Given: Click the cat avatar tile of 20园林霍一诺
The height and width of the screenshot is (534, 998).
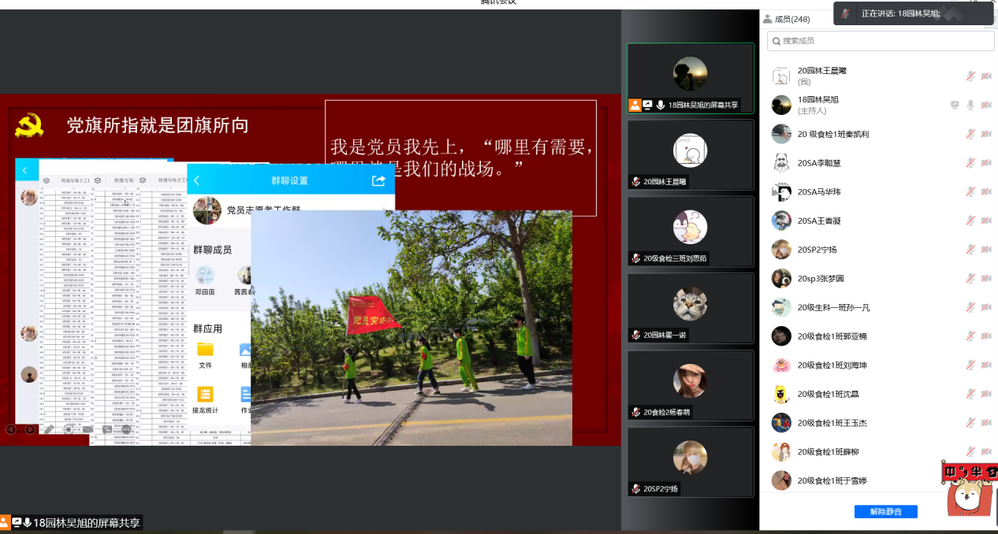Looking at the screenshot, I should point(690,303).
